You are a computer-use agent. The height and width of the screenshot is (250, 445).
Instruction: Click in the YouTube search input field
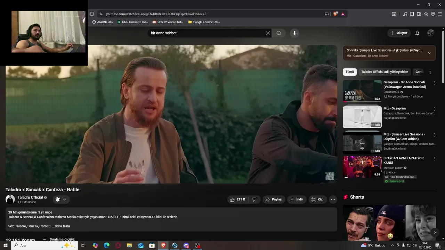pos(207,33)
